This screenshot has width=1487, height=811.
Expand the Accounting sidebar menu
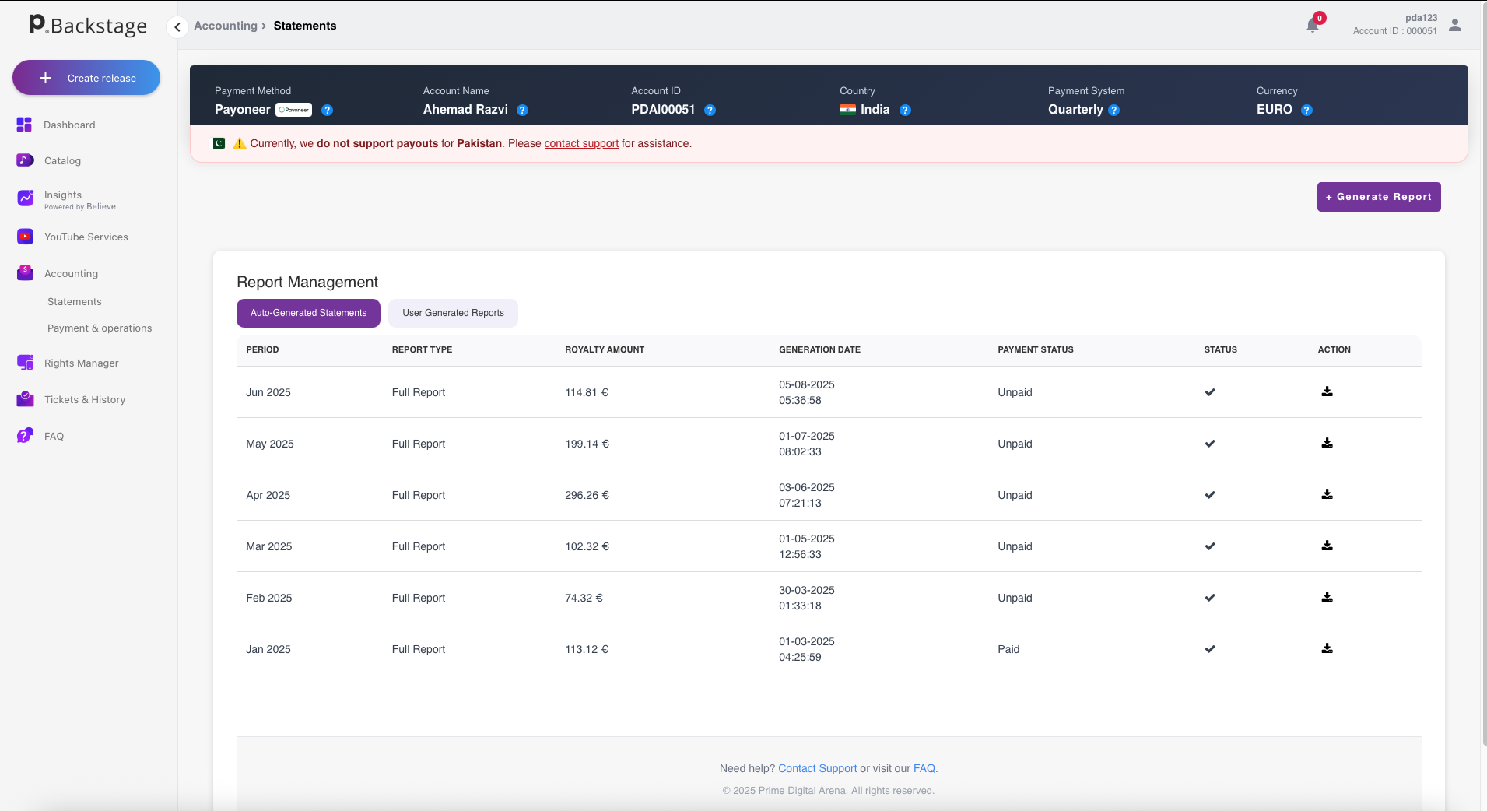(71, 273)
